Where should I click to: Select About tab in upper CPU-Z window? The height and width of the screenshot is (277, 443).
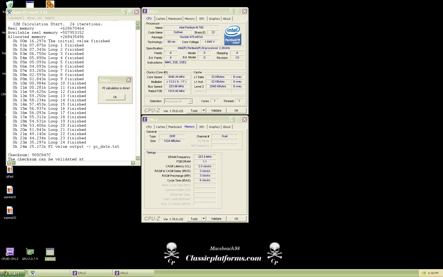click(227, 19)
